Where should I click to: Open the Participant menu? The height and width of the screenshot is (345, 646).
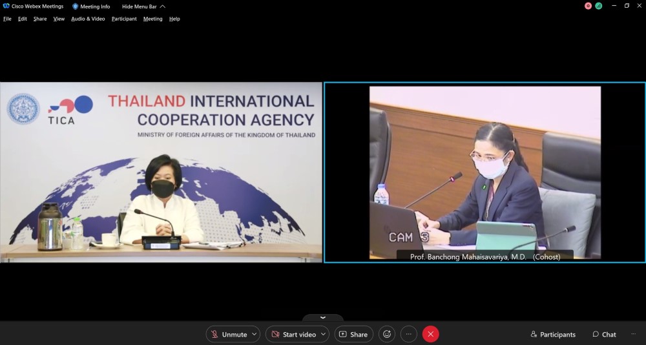(124, 19)
